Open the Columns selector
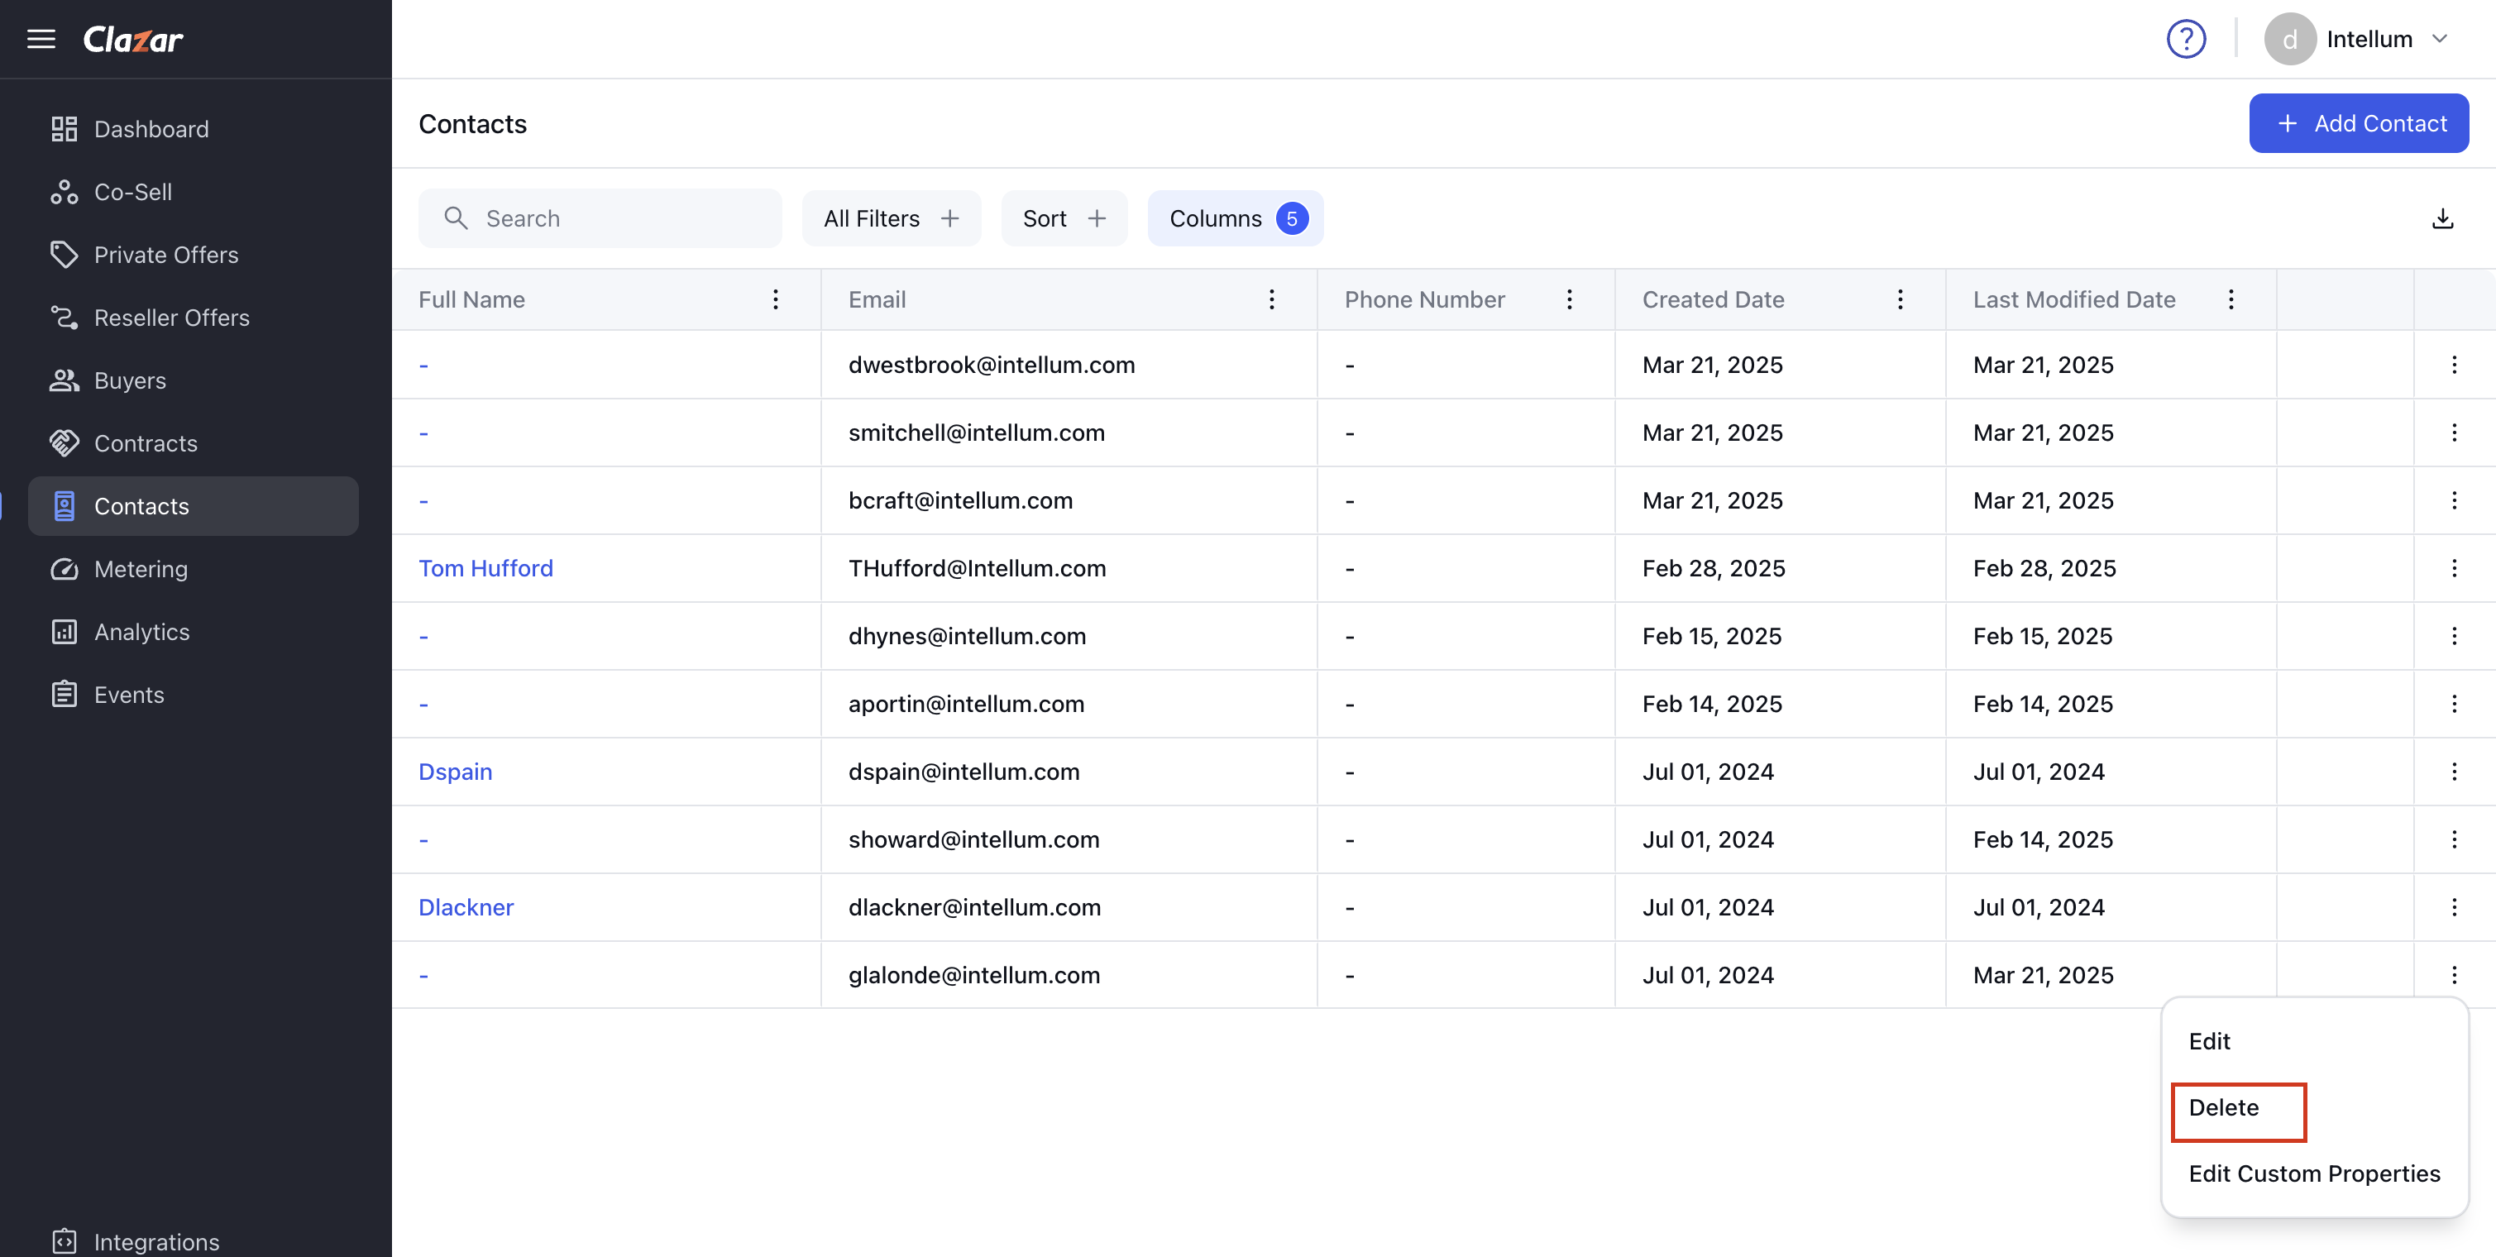2496x1257 pixels. (x=1236, y=218)
